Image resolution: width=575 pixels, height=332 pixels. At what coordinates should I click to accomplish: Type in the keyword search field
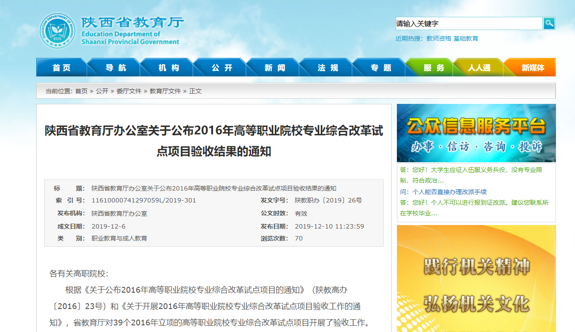(x=468, y=23)
